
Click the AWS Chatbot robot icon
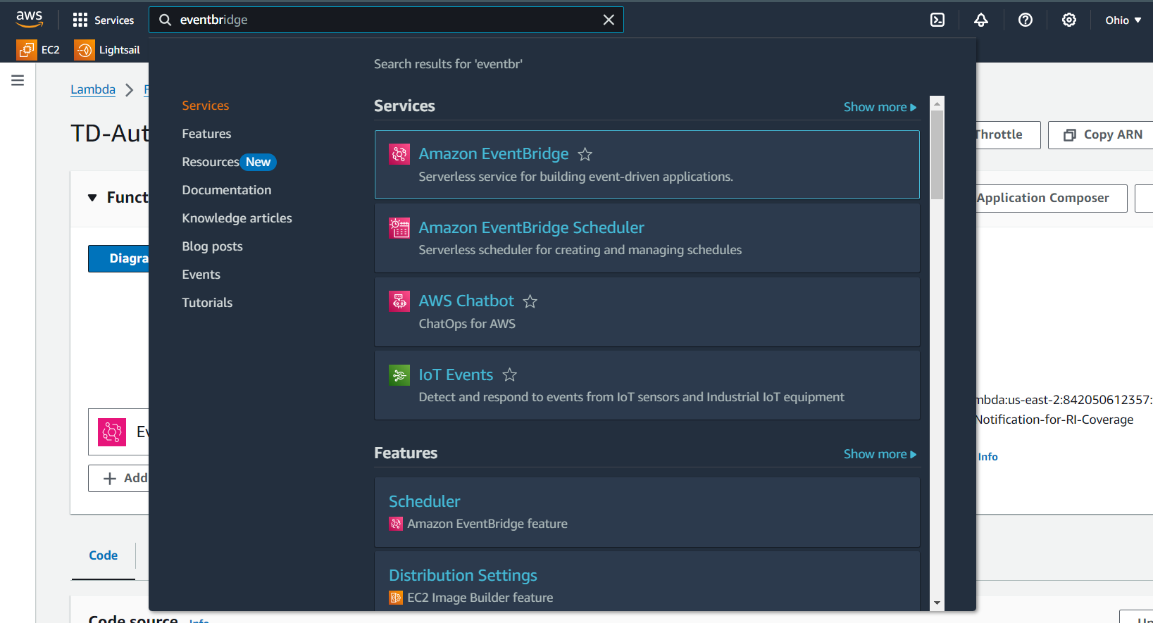pyautogui.click(x=399, y=301)
